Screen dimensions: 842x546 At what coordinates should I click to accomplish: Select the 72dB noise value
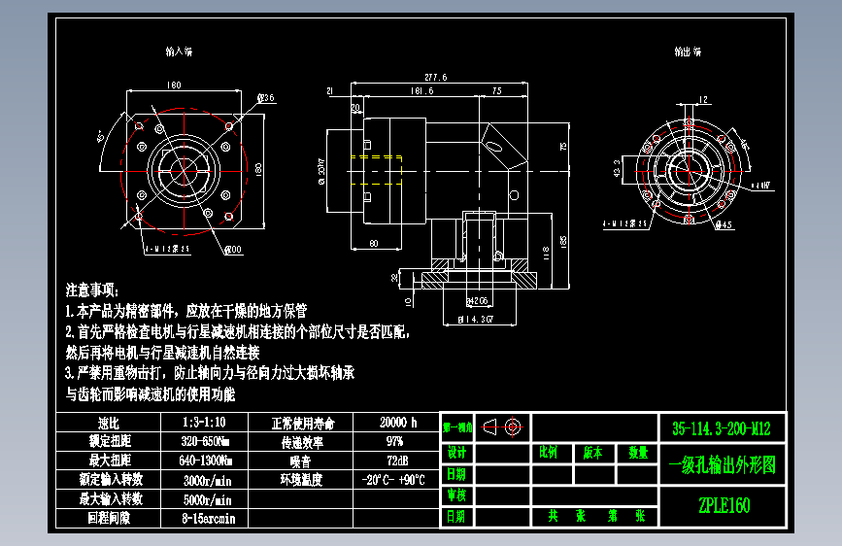coord(397,461)
